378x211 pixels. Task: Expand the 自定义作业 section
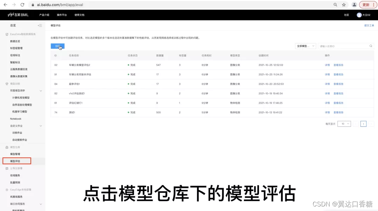coord(40,126)
